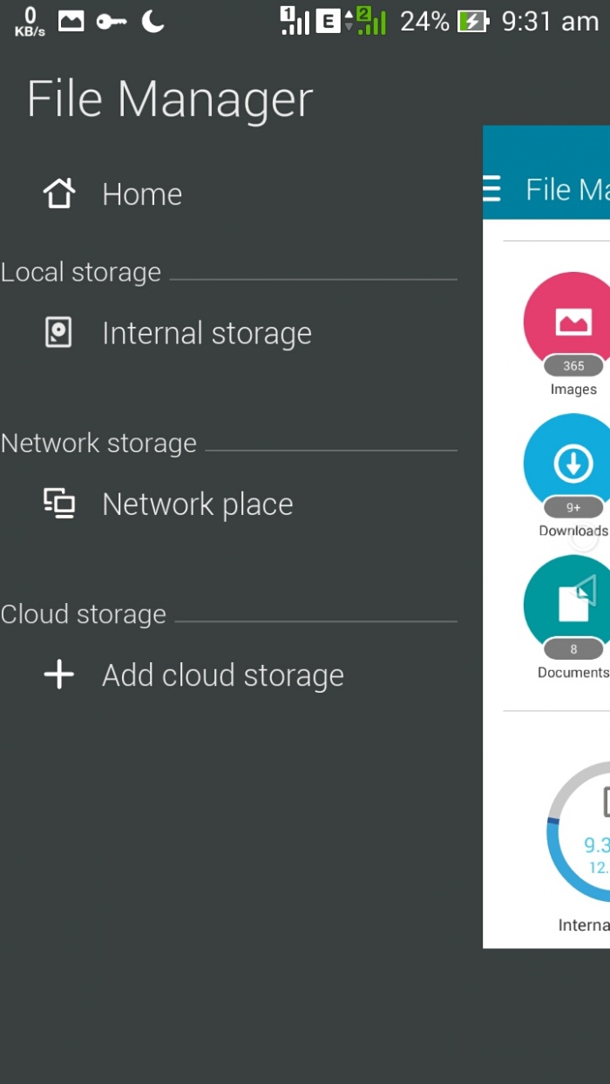
Task: Choose Add cloud storage text
Action: click(x=223, y=675)
